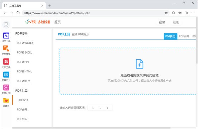
Task: Open browser settings ellipsis menu
Action: coord(193,13)
